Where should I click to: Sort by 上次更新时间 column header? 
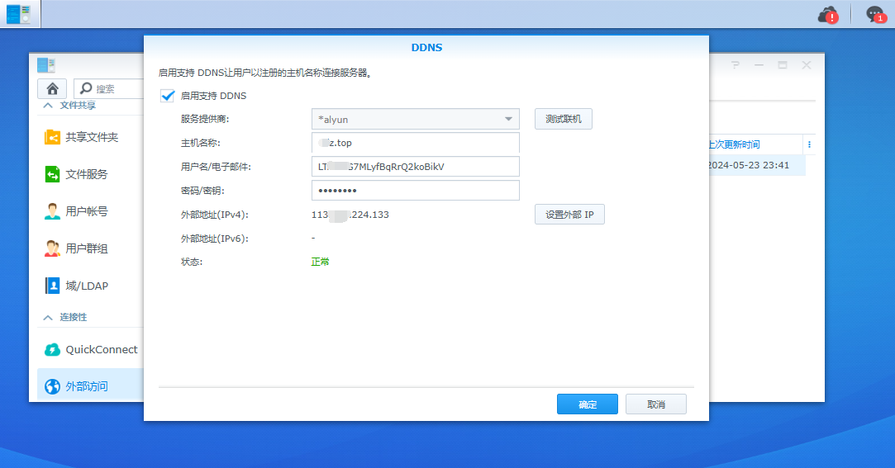coord(734,144)
